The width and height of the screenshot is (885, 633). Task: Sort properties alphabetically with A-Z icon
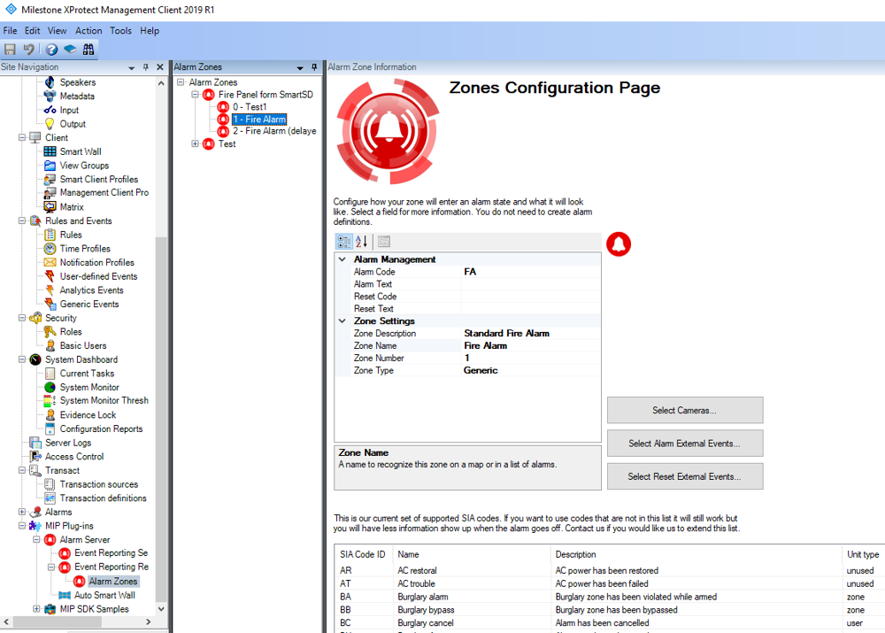pyautogui.click(x=362, y=242)
